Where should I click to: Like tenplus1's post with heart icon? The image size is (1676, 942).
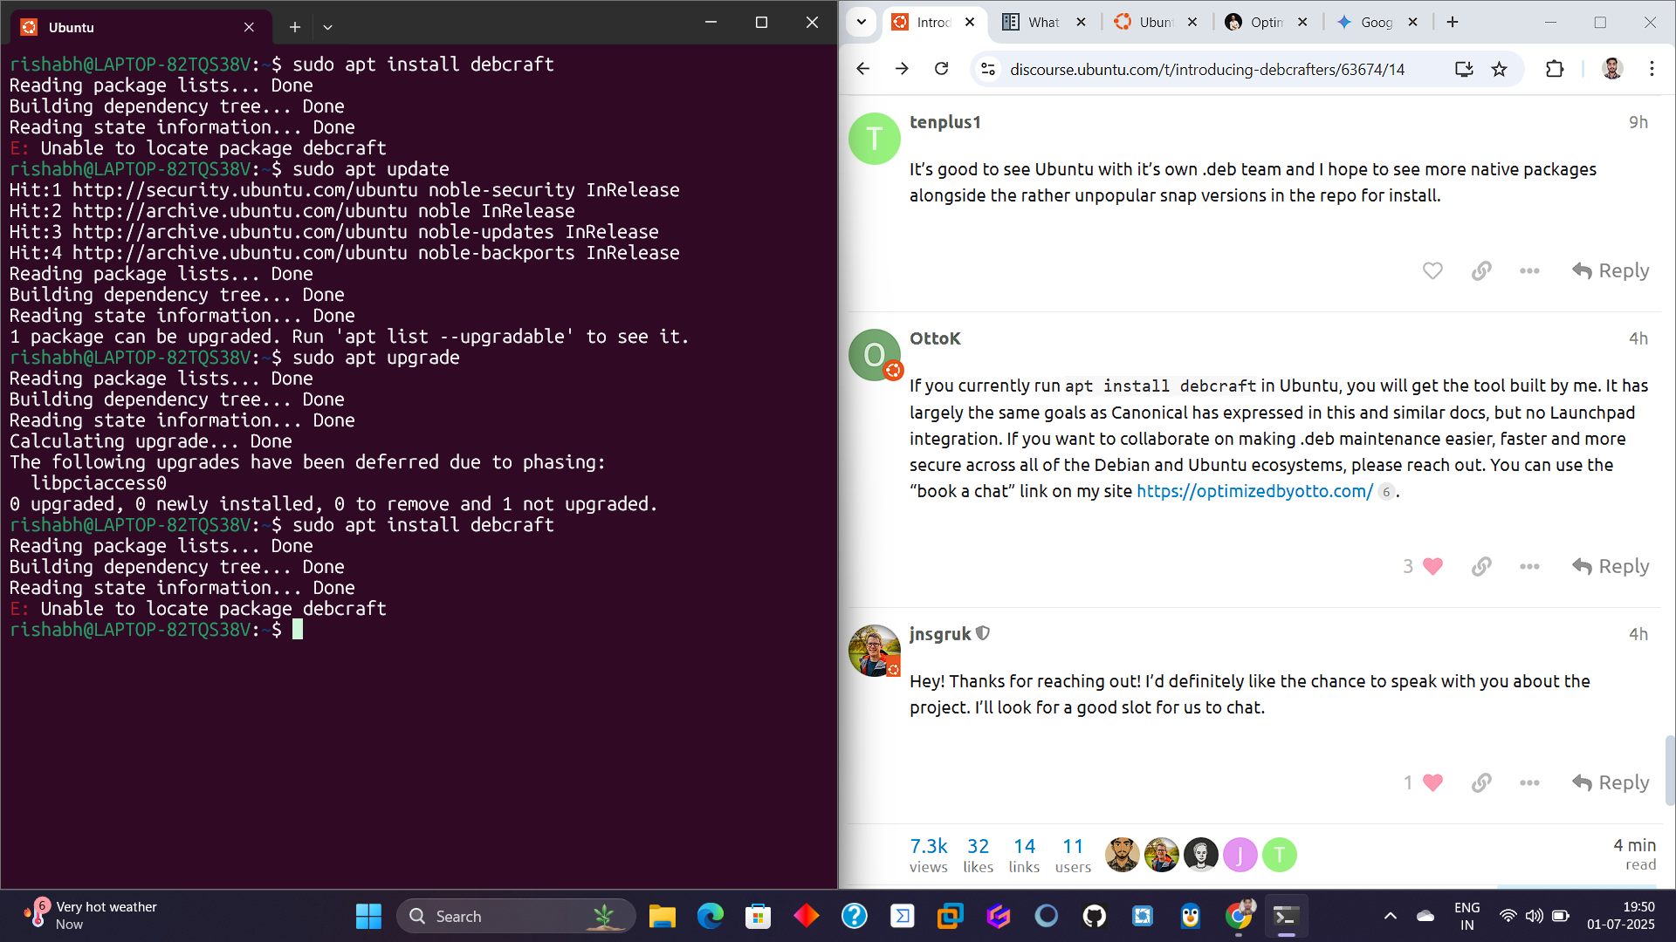(1432, 270)
